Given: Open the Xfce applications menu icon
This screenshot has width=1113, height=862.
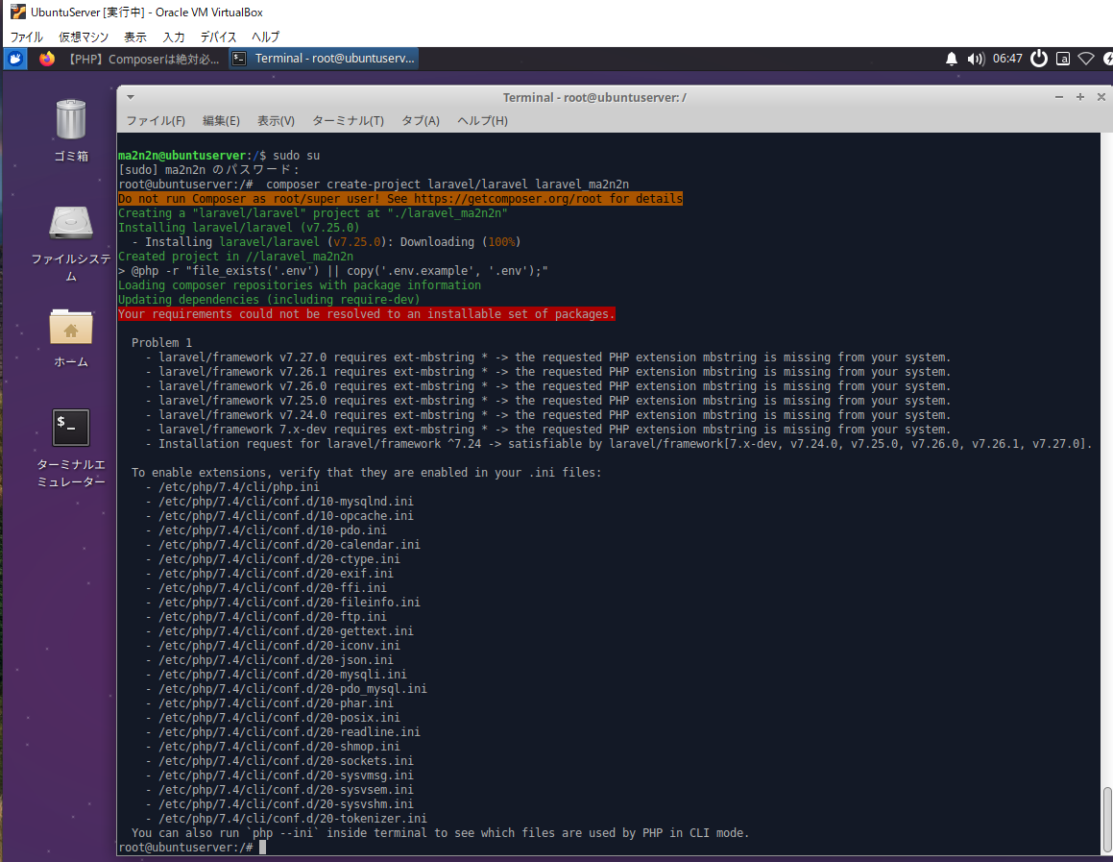Looking at the screenshot, I should click(x=15, y=59).
